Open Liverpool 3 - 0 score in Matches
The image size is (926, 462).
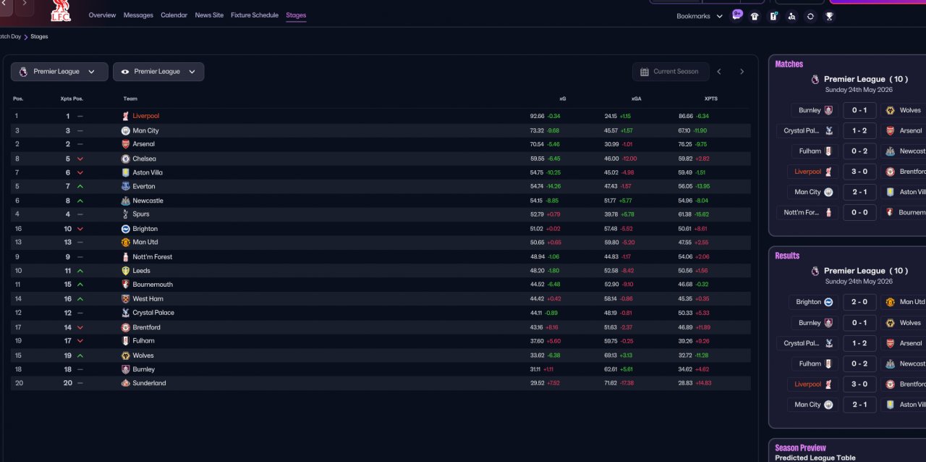tap(859, 172)
